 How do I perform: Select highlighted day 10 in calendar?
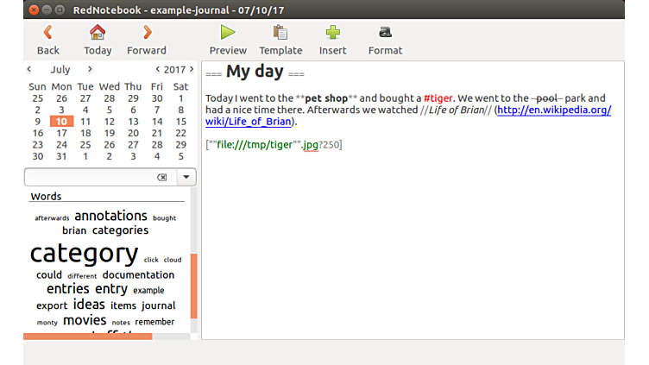tap(60, 122)
